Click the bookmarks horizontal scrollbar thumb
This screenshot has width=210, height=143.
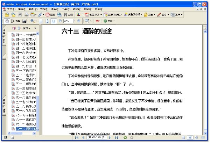(16, 133)
